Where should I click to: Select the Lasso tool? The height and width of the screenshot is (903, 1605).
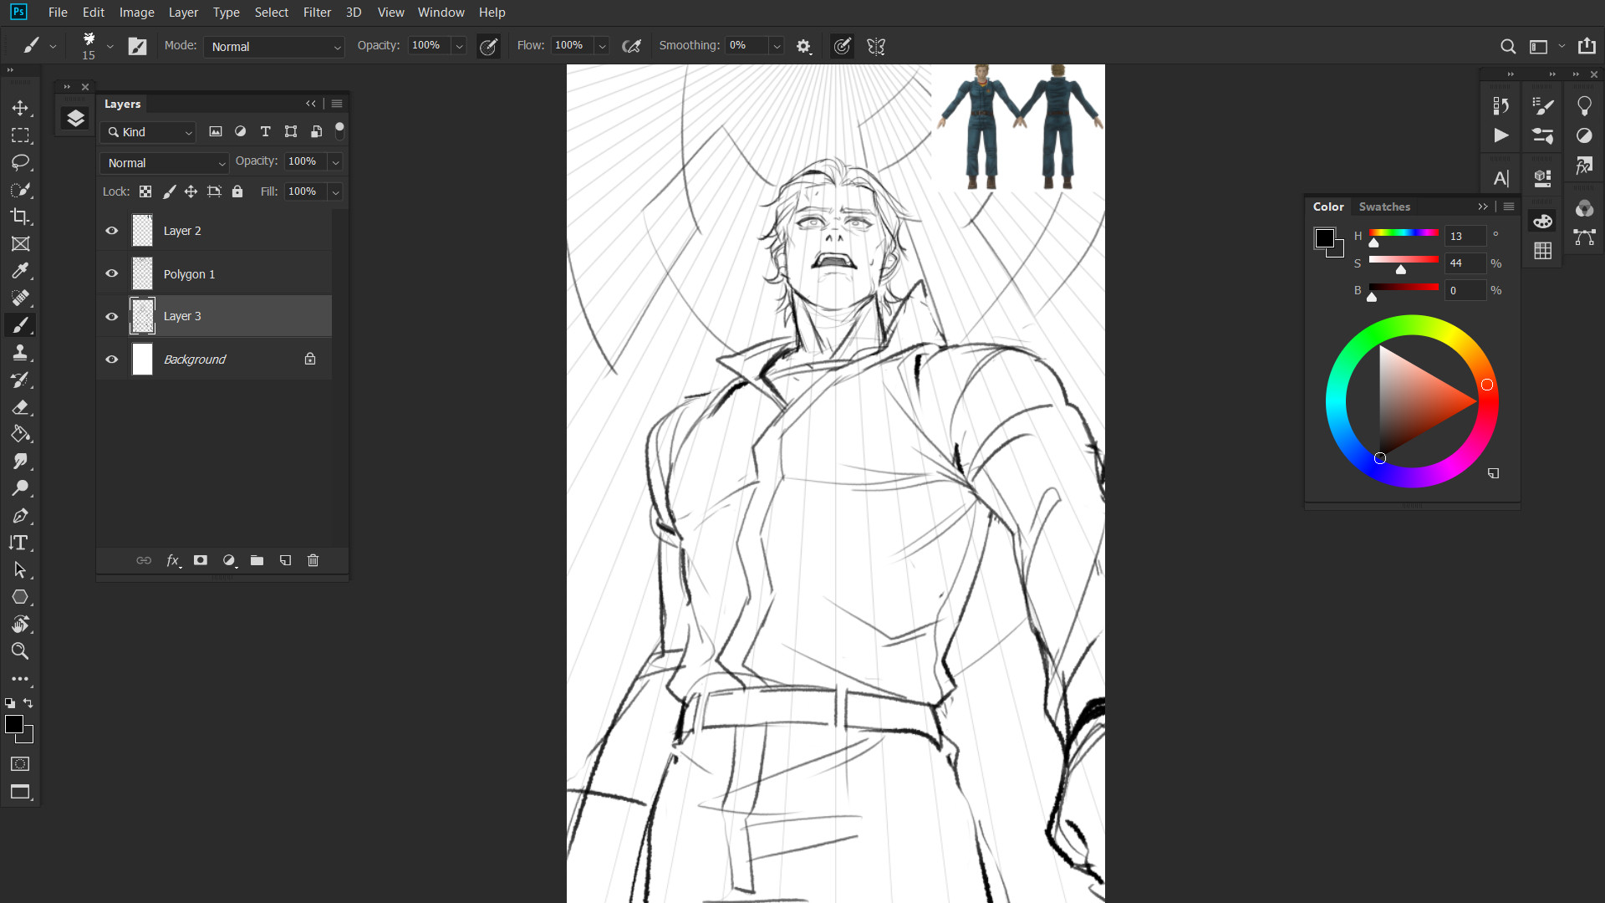click(x=20, y=162)
